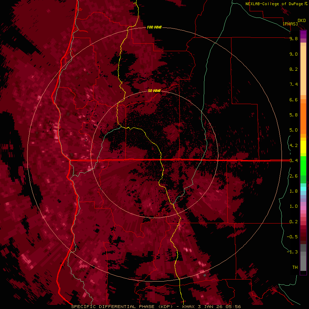Click the 6.6 value on color scale
Viewport: 309px width, 309px height.
294,100
